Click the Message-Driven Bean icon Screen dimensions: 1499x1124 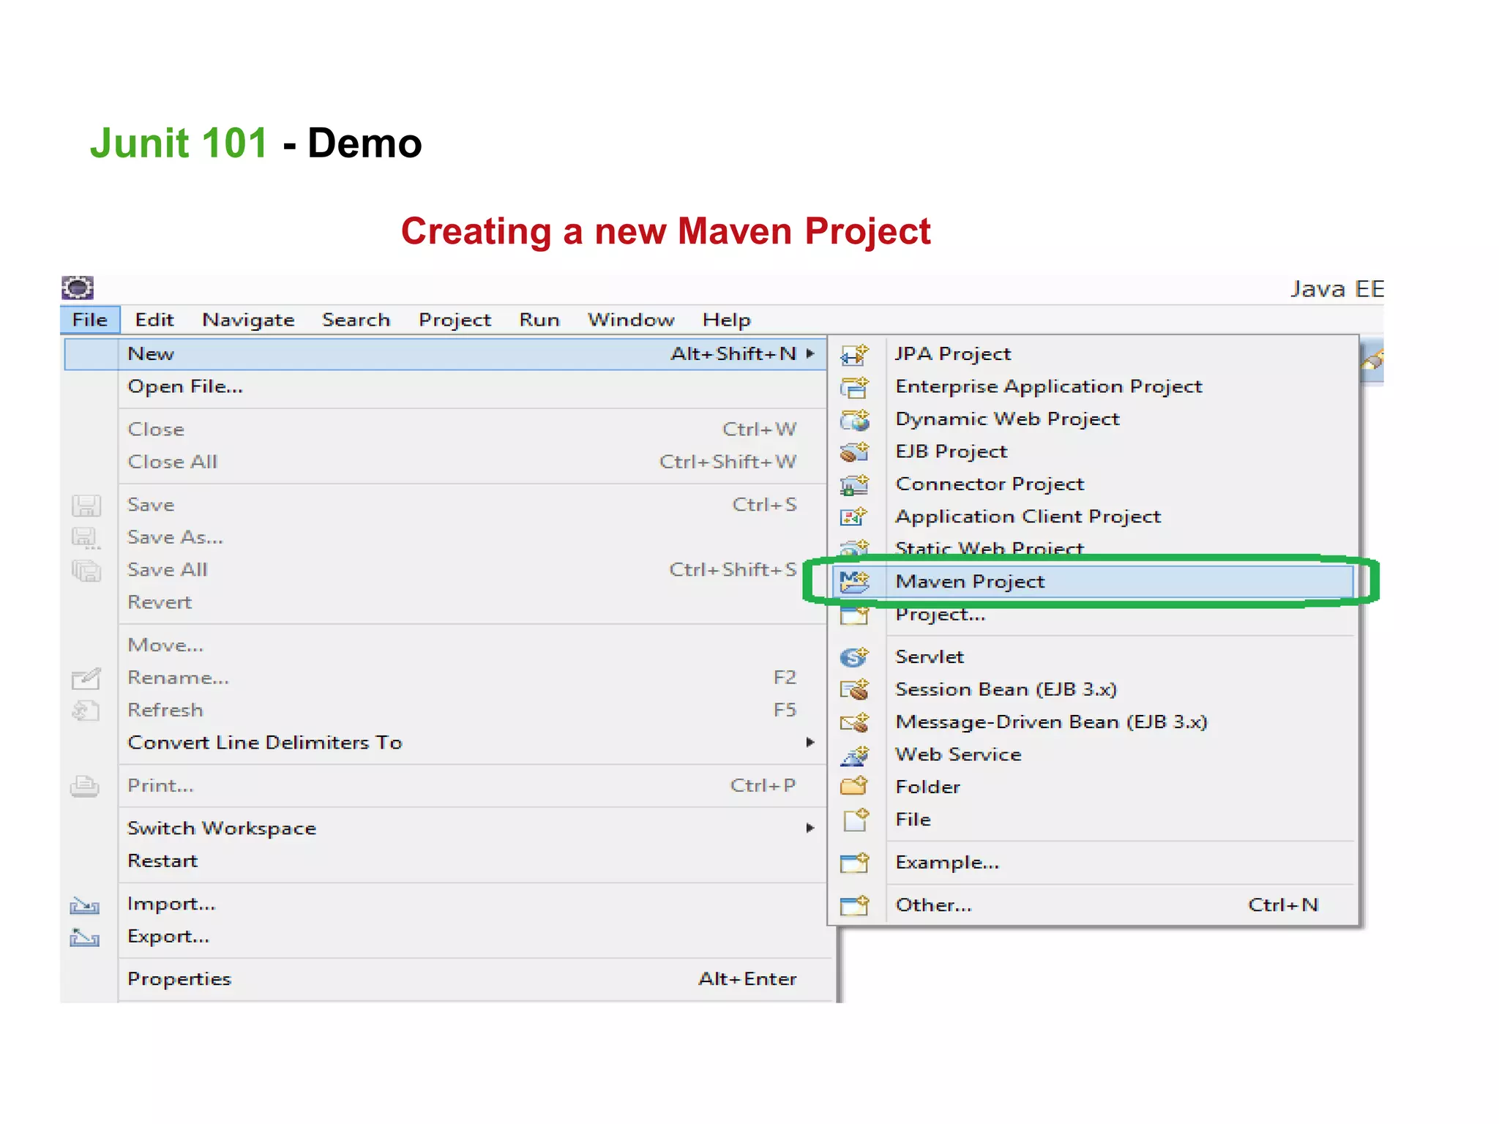(854, 722)
